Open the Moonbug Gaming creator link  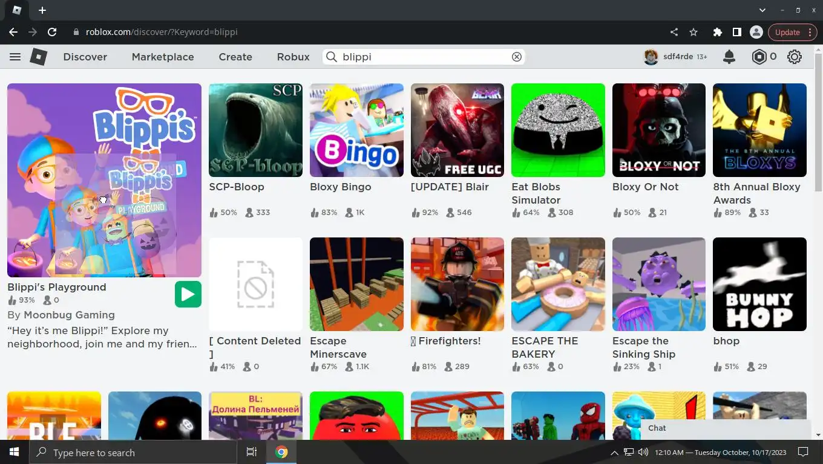tap(69, 315)
